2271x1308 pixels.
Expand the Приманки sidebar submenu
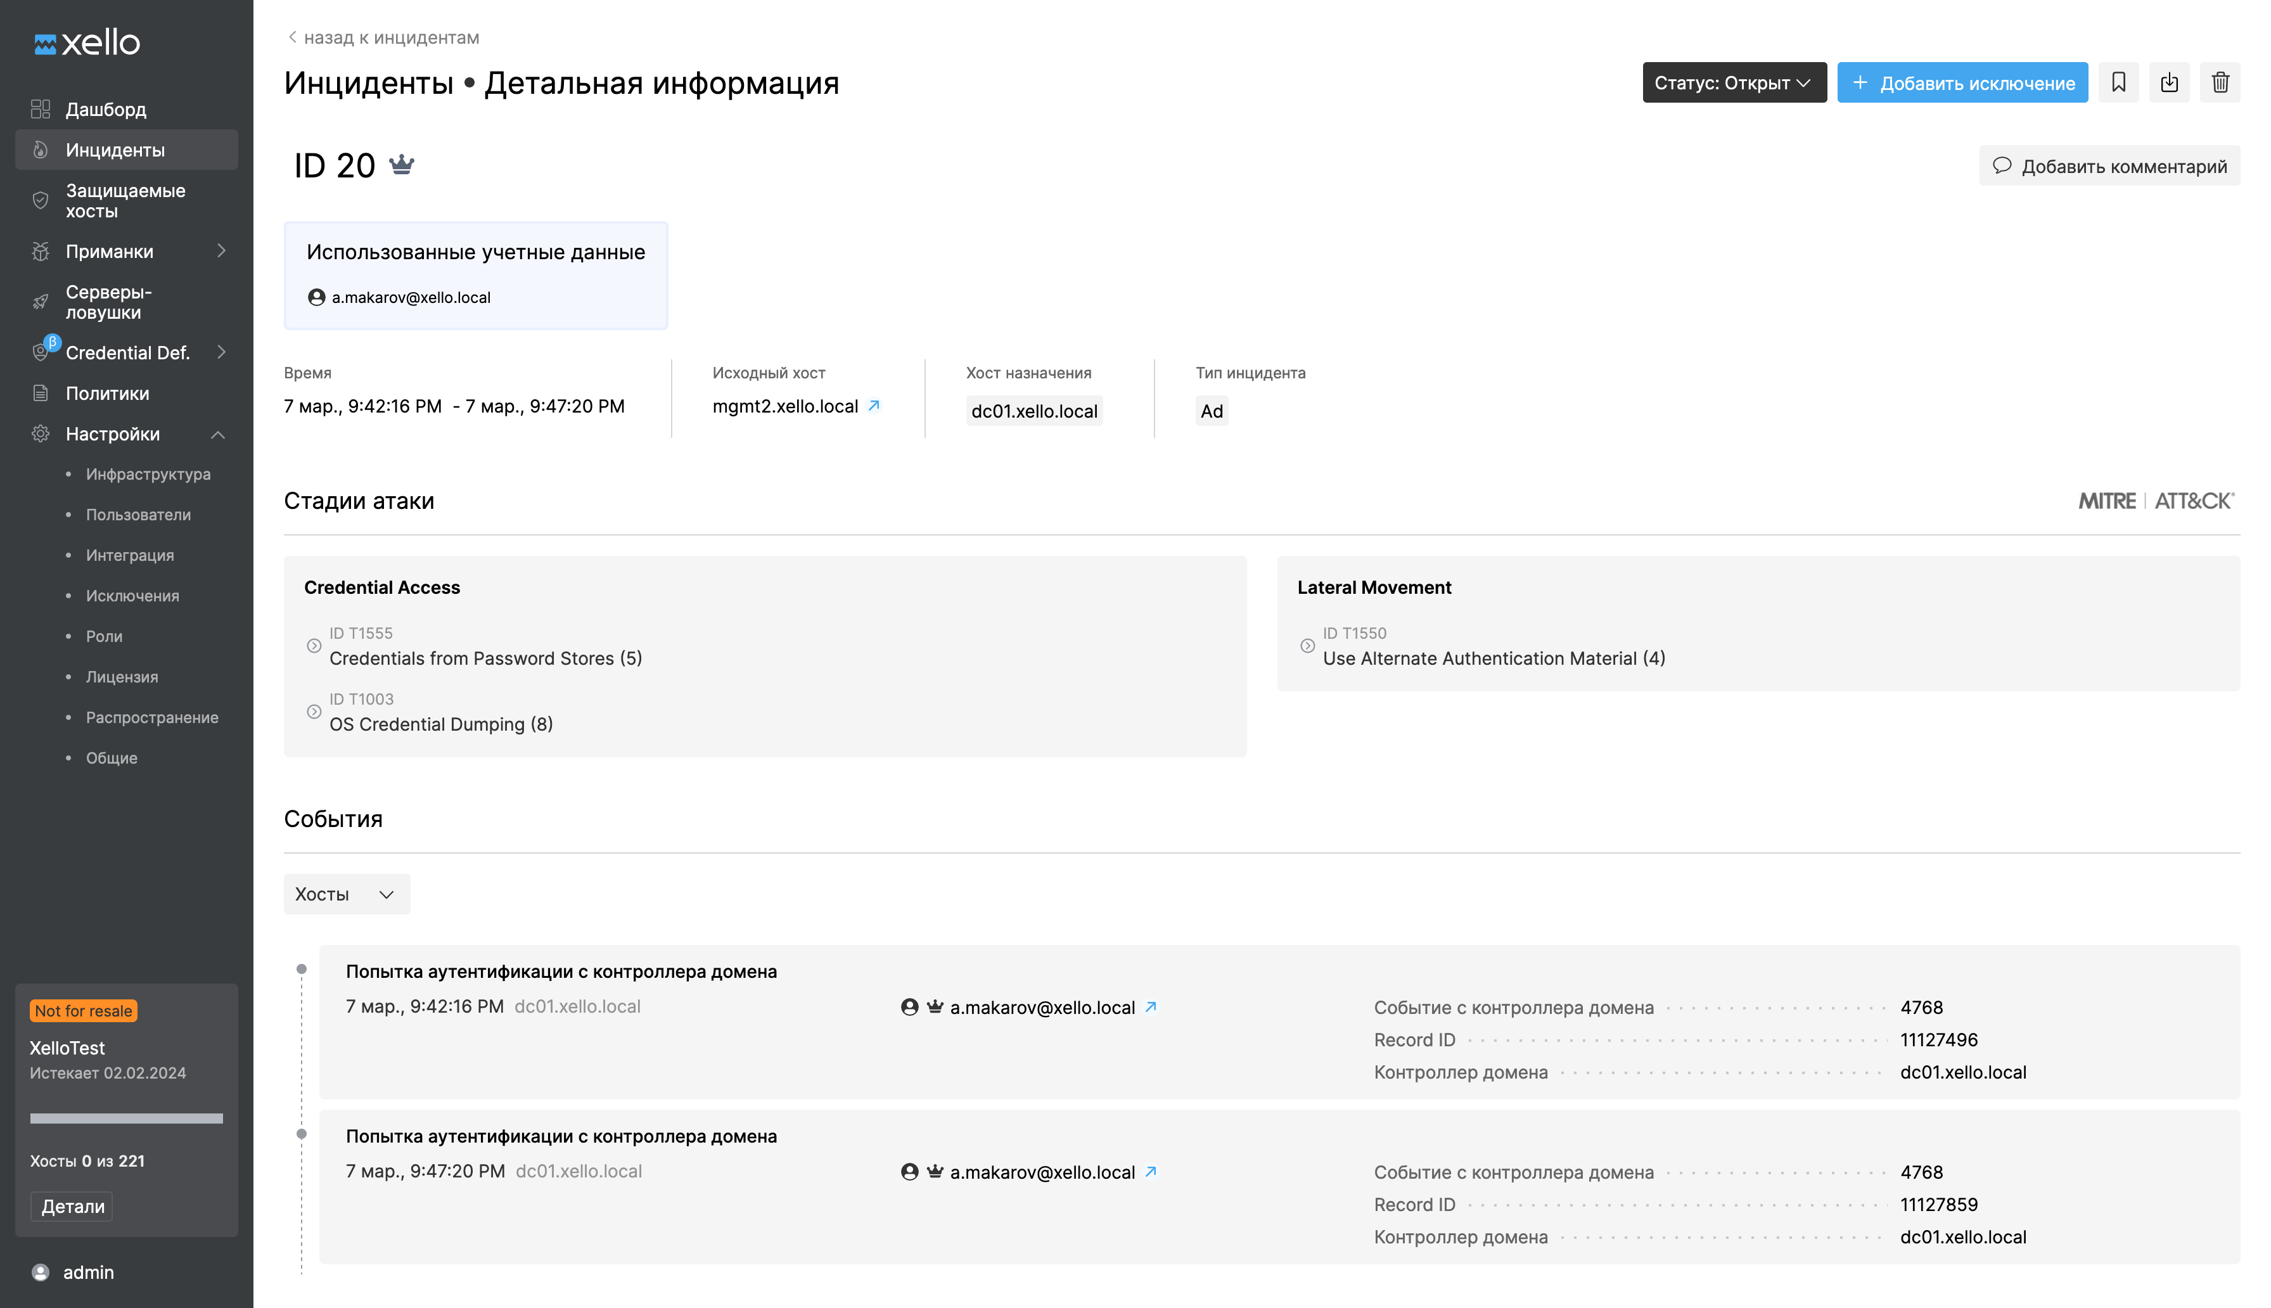click(x=221, y=251)
